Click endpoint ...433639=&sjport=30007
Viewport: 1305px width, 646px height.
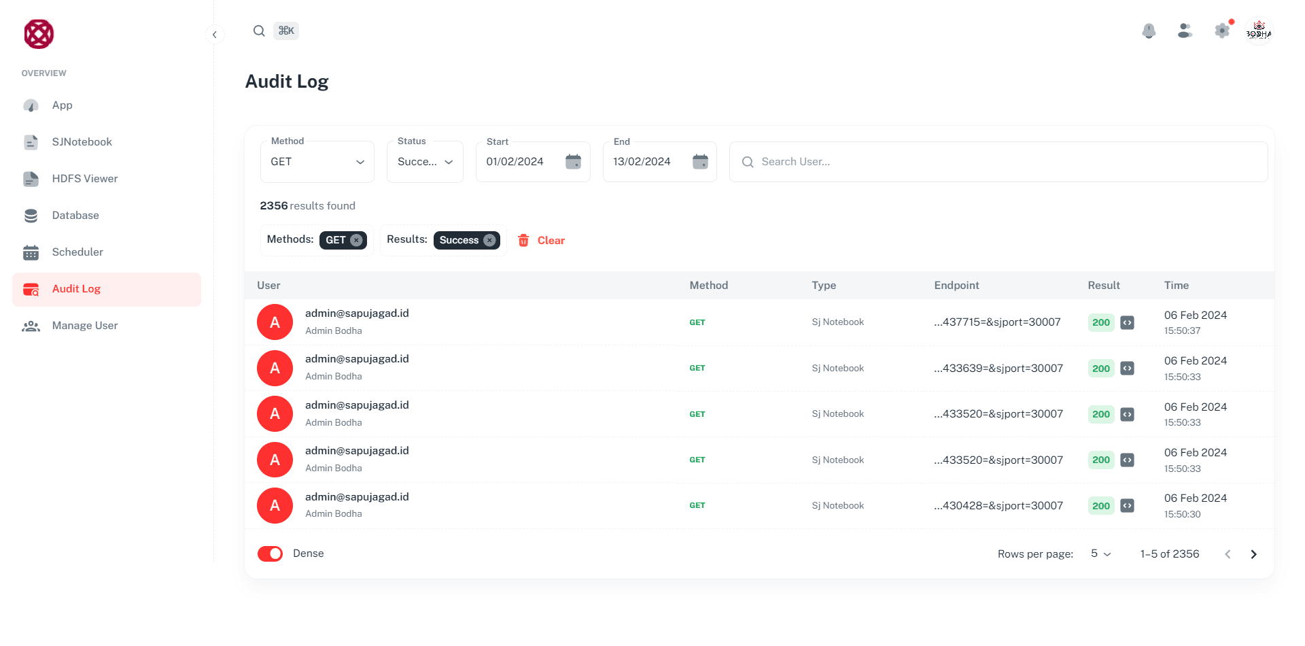998,369
